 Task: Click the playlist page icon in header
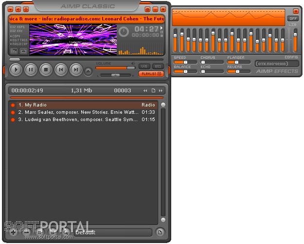click(153, 90)
